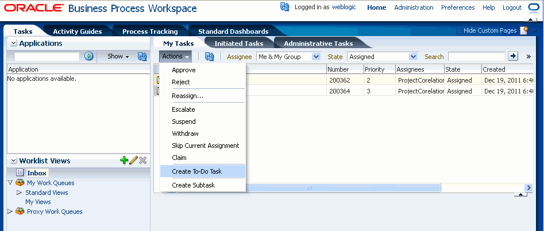Click Hide Custom Pages link
Screen dimensions: 544x231
point(490,30)
